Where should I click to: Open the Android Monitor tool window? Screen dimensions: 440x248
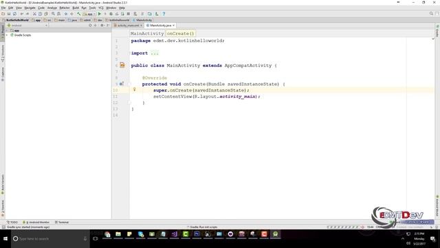pyautogui.click(x=36, y=222)
